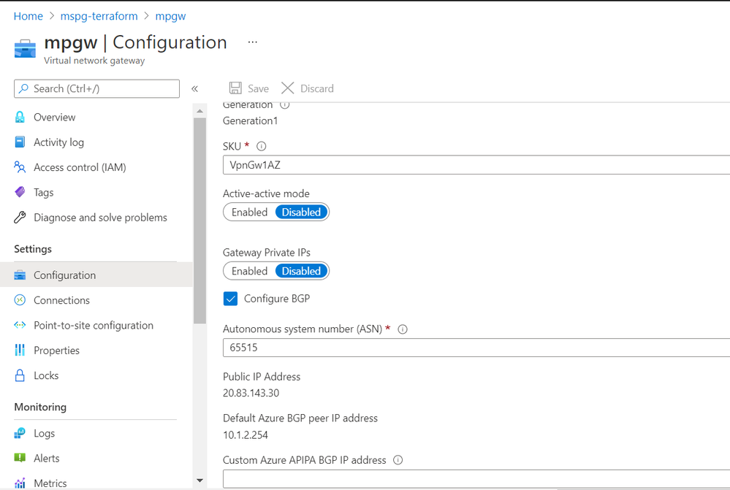Click the Connections circular icon
Viewport: 730px width, 490px height.
20,300
